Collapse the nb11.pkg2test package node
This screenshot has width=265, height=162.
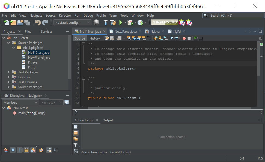pyautogui.click(x=14, y=48)
